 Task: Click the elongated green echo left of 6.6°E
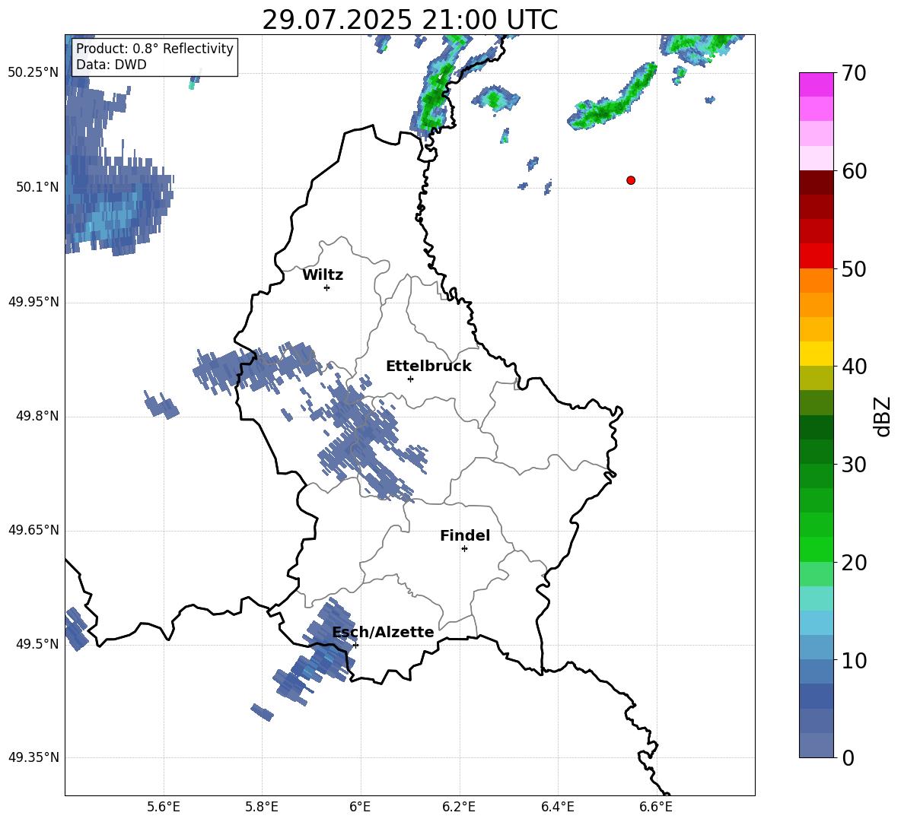(x=612, y=97)
